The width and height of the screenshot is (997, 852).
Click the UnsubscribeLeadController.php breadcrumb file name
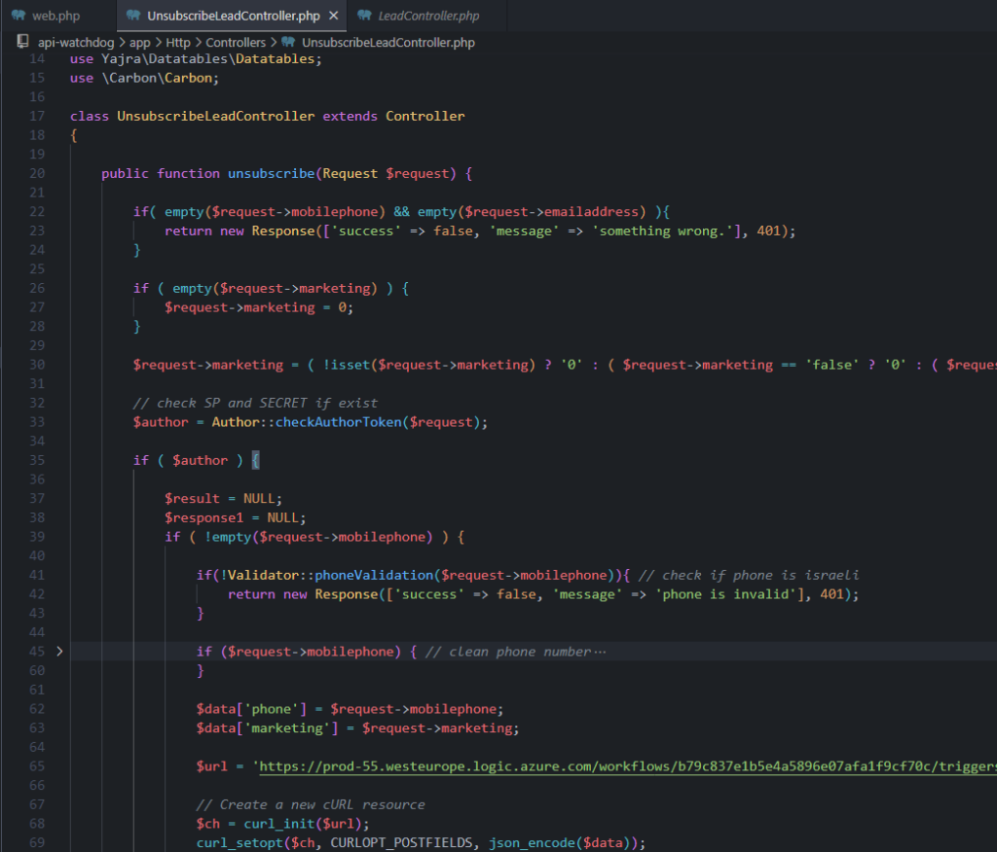(388, 43)
